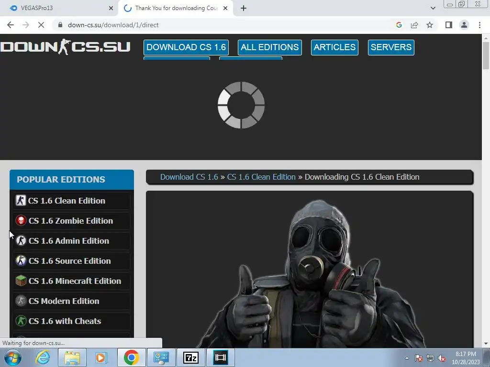The width and height of the screenshot is (490, 367).
Task: Open the Control Panel taskbar icon
Action: tap(161, 357)
